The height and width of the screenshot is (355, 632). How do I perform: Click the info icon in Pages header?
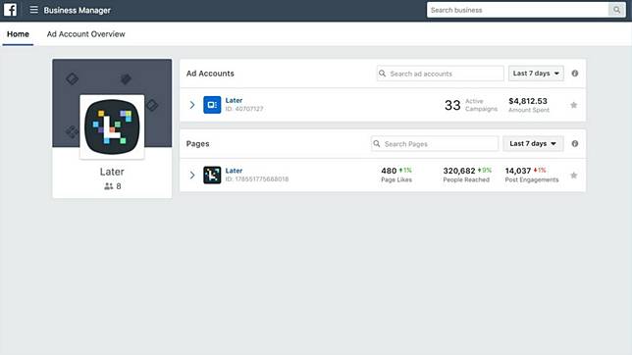[575, 143]
